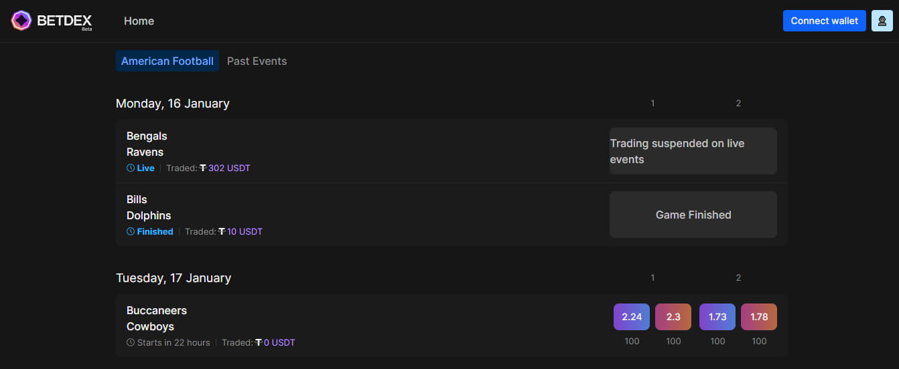Open the Buccaneers vs Cowboys event
Image resolution: width=899 pixels, height=369 pixels.
point(157,318)
